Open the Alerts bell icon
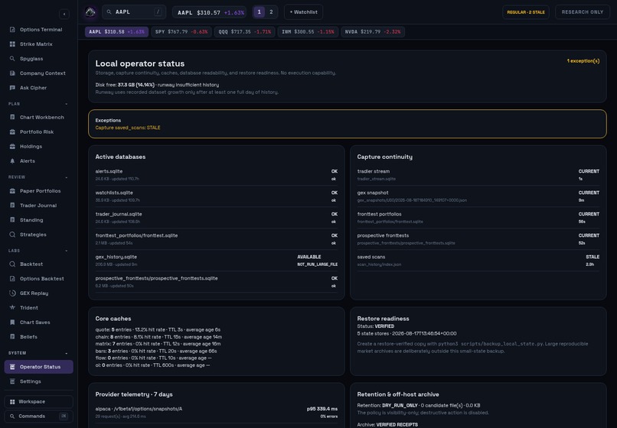 click(12, 160)
